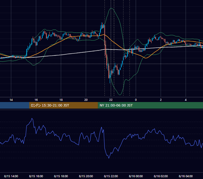The height and width of the screenshot is (179, 203).
Task: Click the ロンドン 15:30-21:00 JST session bar
Action: tap(63, 105)
